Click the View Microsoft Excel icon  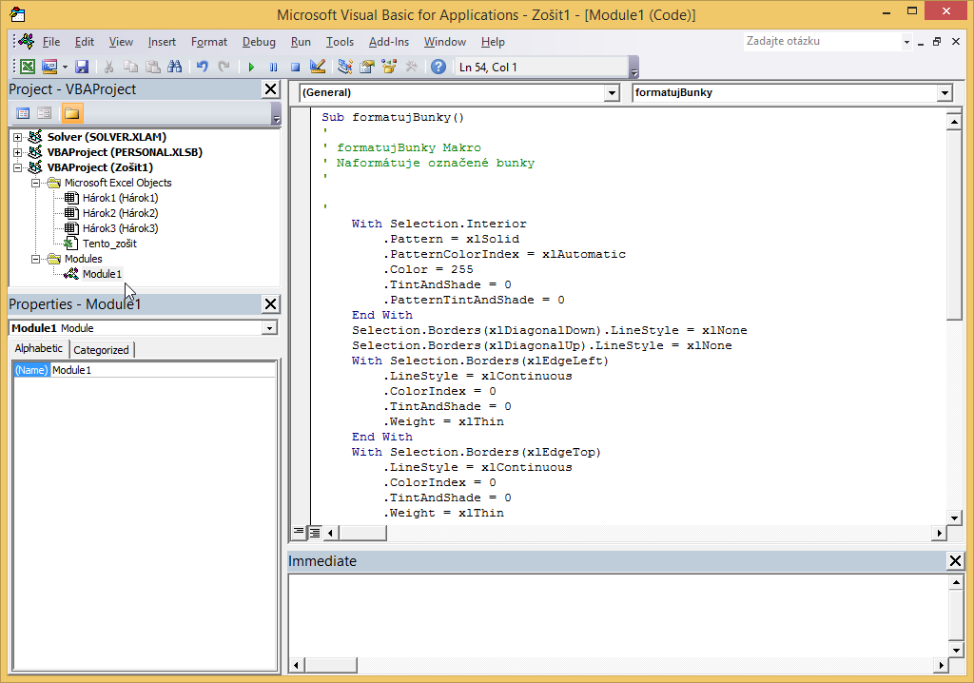(x=28, y=67)
